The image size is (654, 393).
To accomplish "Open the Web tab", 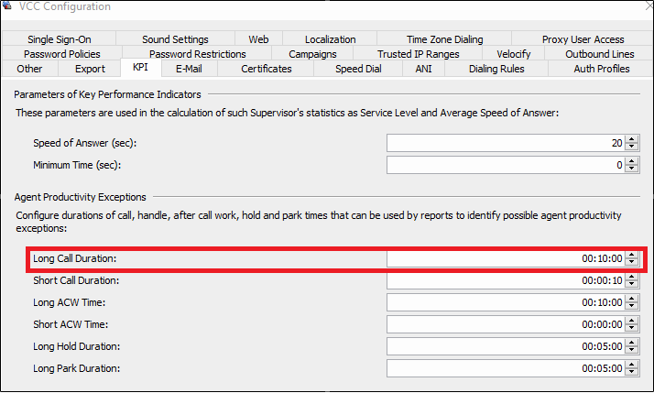I will pyautogui.click(x=258, y=39).
